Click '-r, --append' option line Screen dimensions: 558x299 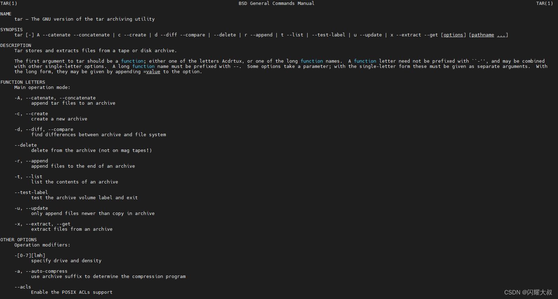(x=31, y=161)
